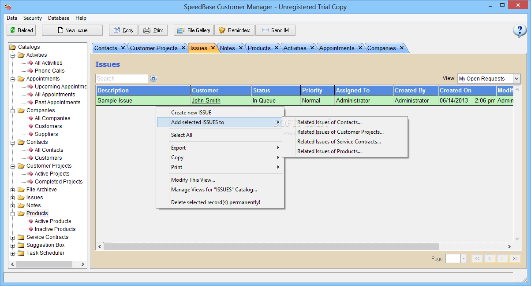This screenshot has height=286, width=531.
Task: Open help via question mark icon
Action: pyautogui.click(x=520, y=31)
